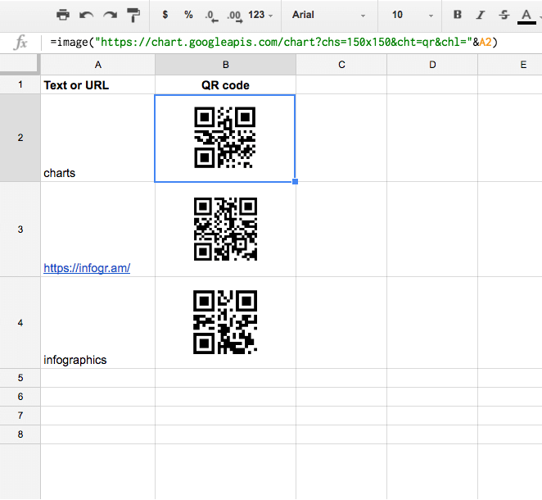
Task: Click the QR code for infogr.am URL
Action: tap(225, 229)
